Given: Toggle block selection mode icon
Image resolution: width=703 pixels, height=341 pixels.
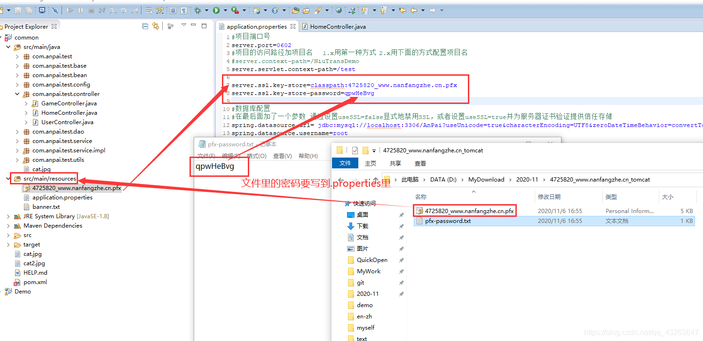Looking at the screenshot, I should 173,10.
